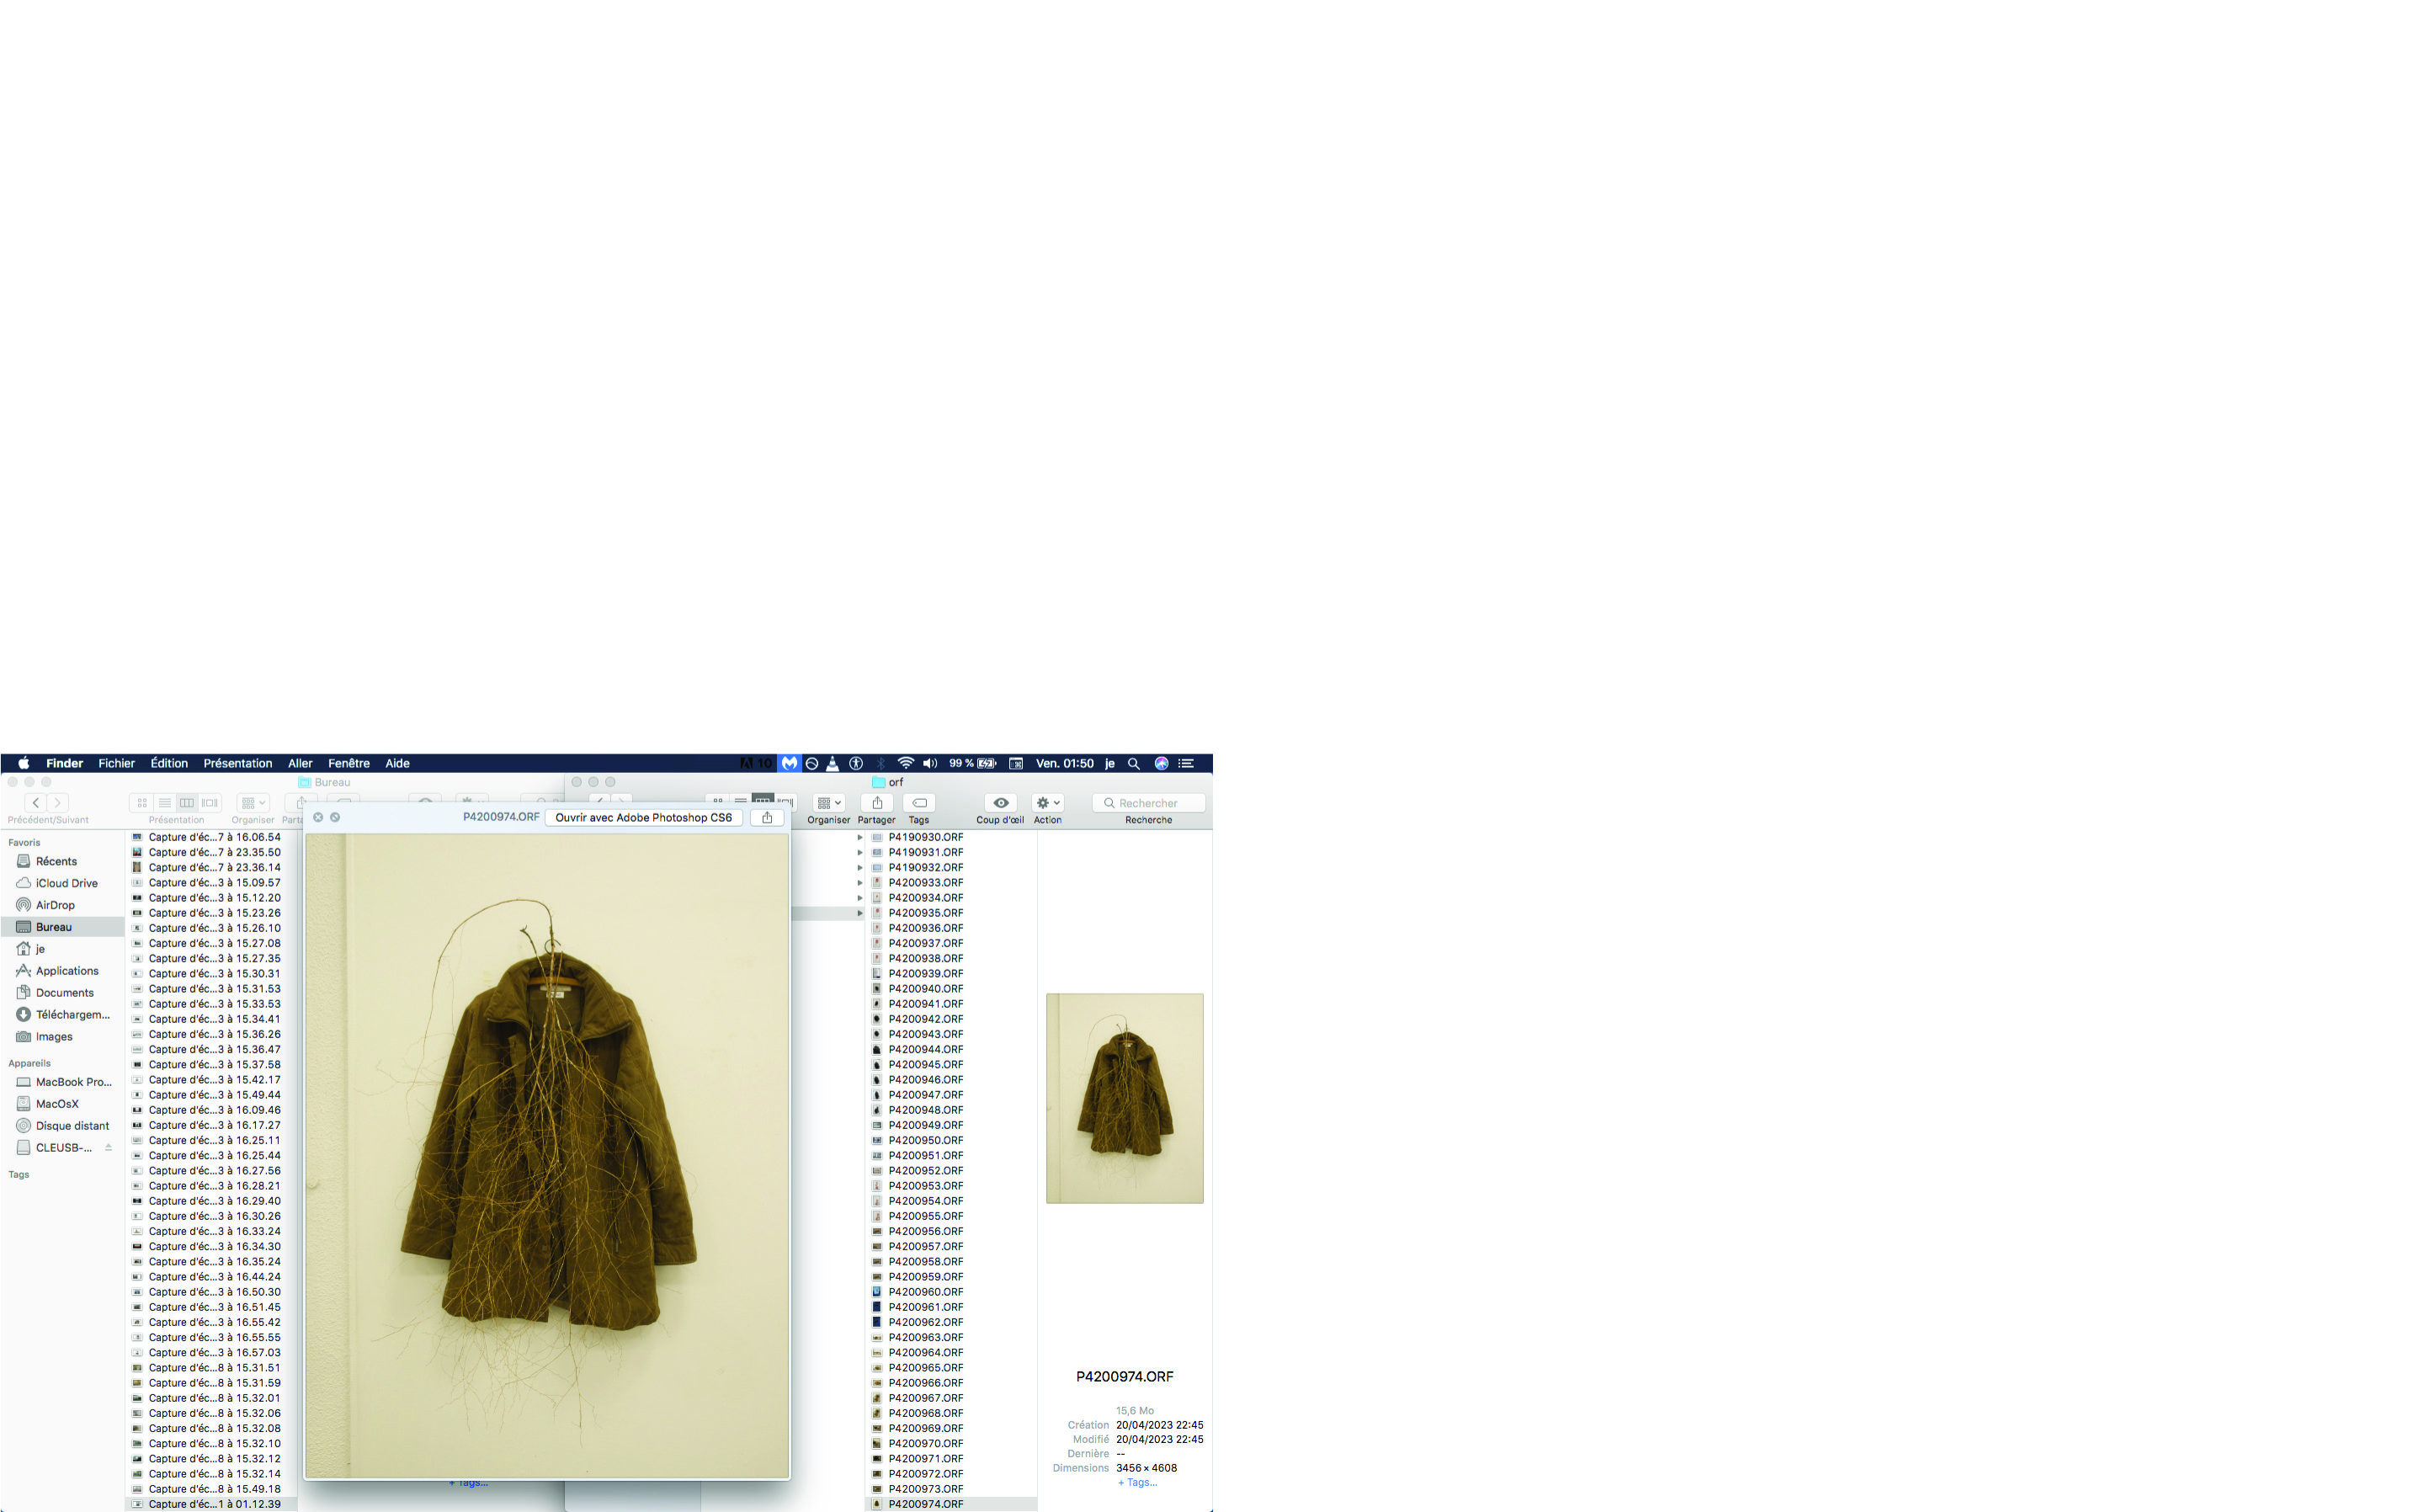Viewport: 2426px width, 1512px height.
Task: Click the Partager share icon in orf window
Action: [875, 803]
